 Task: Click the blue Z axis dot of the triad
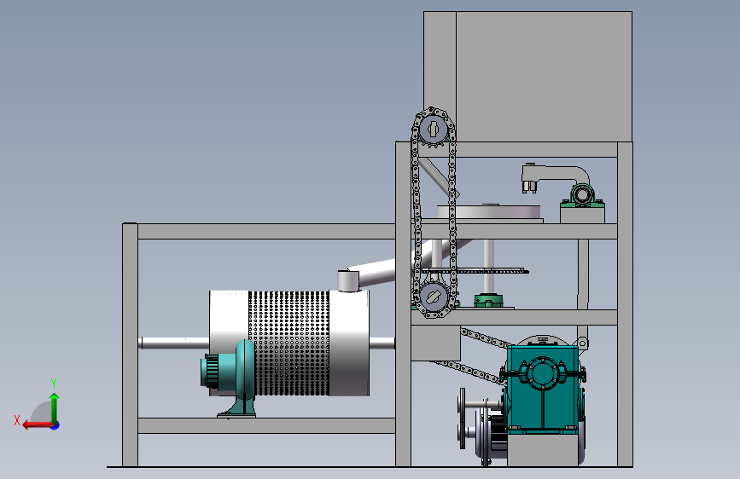[55, 425]
